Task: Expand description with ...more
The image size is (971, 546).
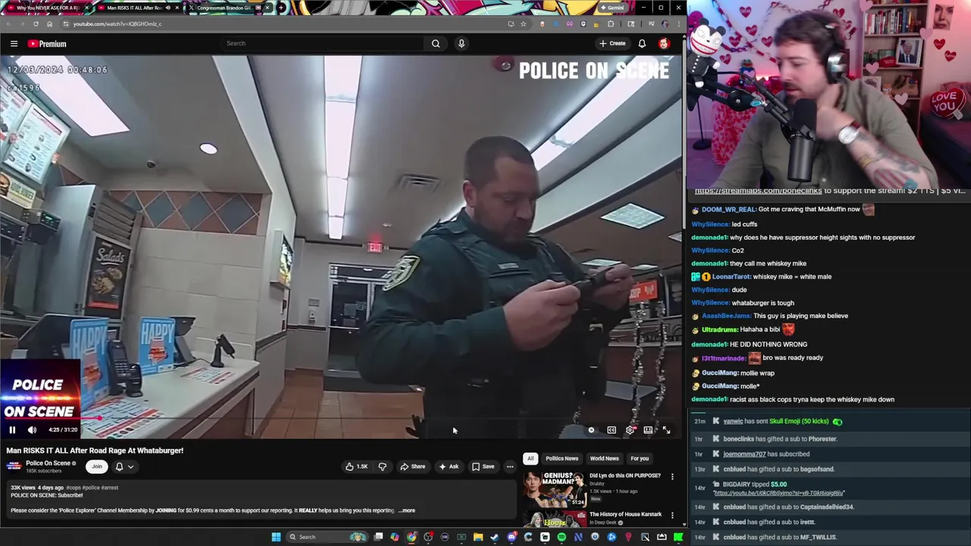Action: pyautogui.click(x=407, y=510)
